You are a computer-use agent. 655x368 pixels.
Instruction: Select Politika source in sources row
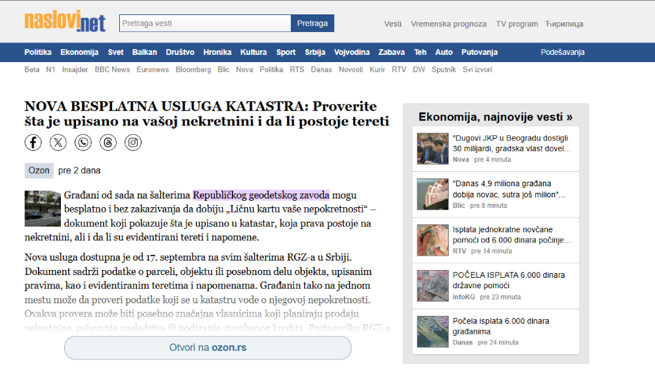click(x=272, y=69)
